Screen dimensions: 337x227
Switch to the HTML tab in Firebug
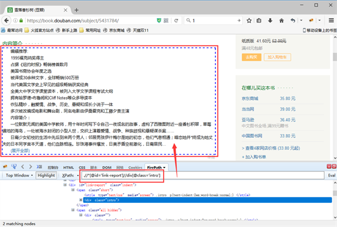point(68,168)
